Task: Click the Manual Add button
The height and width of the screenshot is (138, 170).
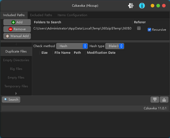Action: [x=17, y=36]
